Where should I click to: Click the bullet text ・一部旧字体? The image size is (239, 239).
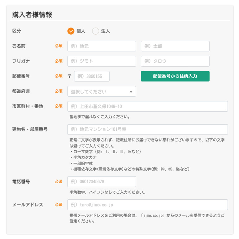coord(81,163)
